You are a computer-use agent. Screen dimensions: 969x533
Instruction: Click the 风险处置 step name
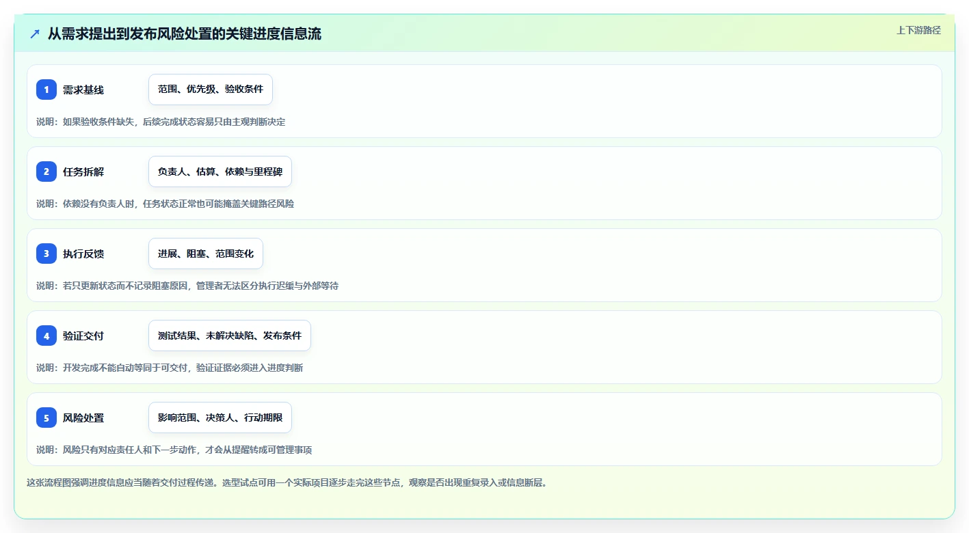click(83, 418)
